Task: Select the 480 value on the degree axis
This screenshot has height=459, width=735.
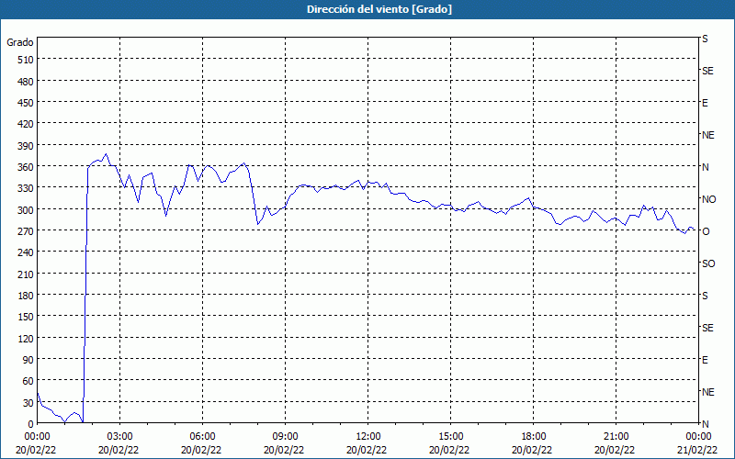Action: (x=26, y=81)
